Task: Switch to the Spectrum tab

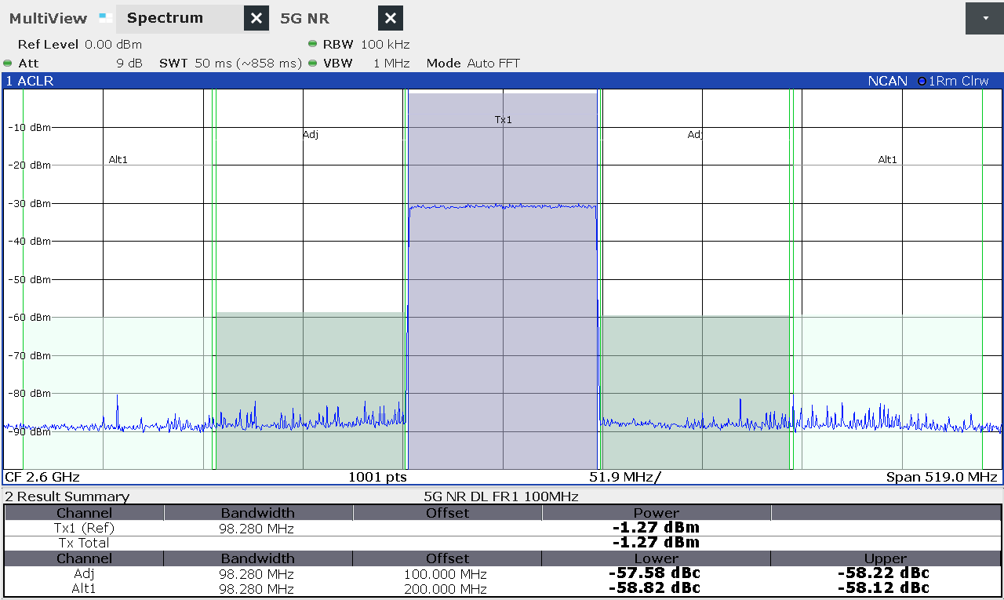Action: point(165,18)
